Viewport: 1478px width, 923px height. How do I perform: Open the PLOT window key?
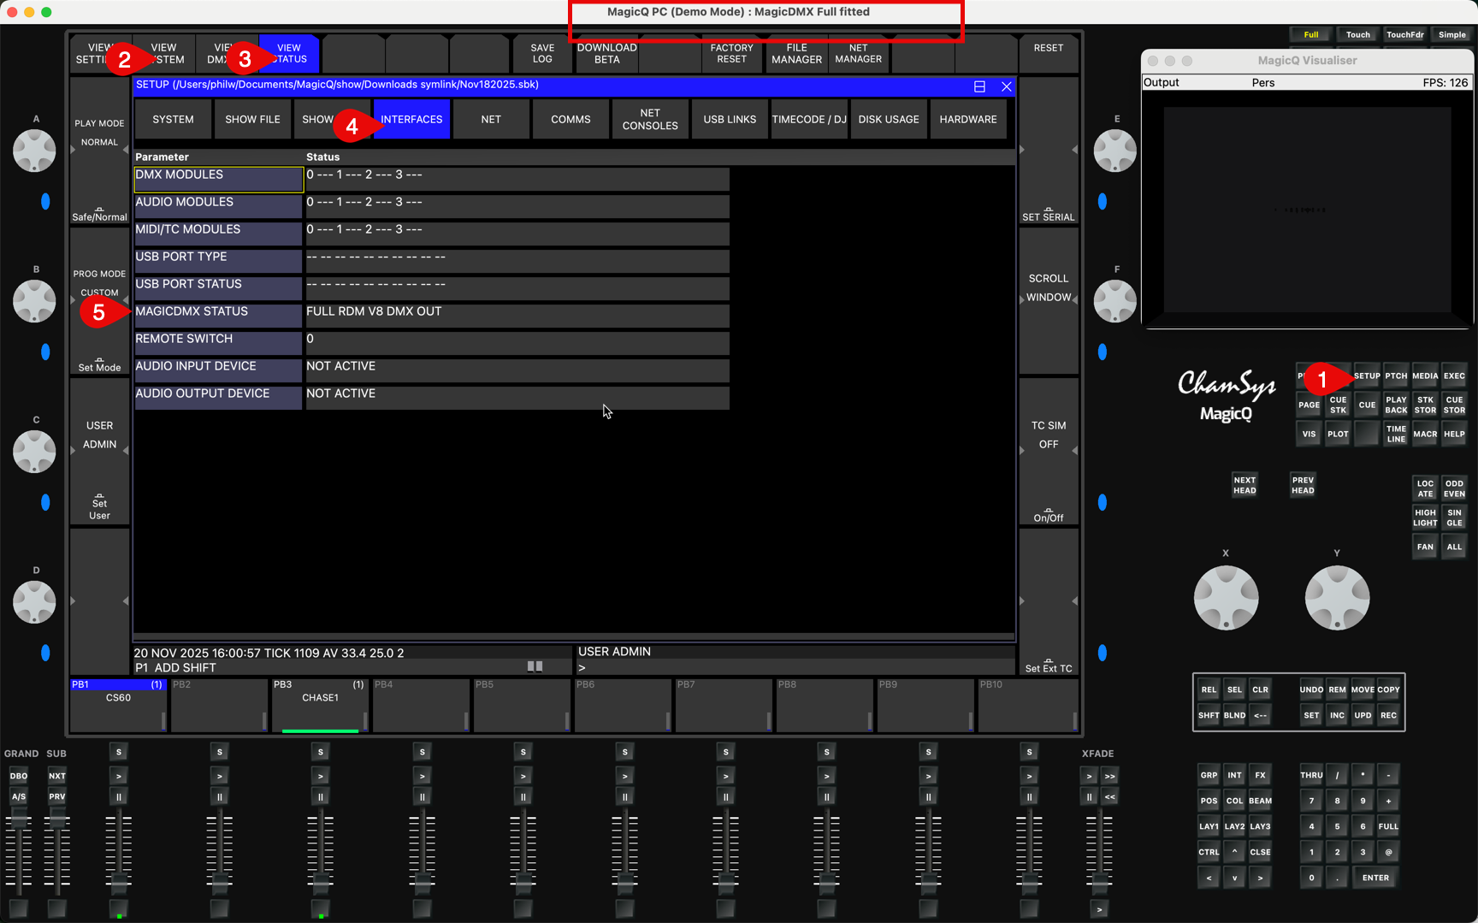1338,434
